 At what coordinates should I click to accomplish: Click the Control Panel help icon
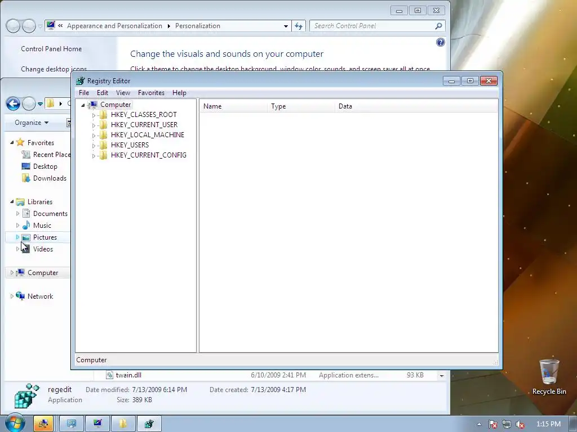441,42
